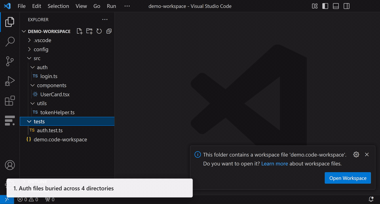Follow the Learn more link in notification
This screenshot has height=204, width=380.
pos(275,164)
